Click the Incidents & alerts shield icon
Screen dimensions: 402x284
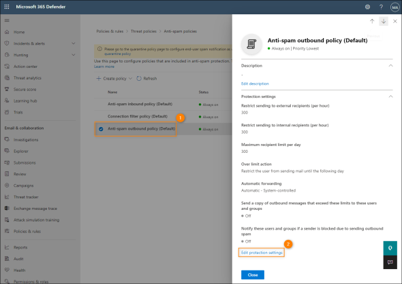(7, 43)
